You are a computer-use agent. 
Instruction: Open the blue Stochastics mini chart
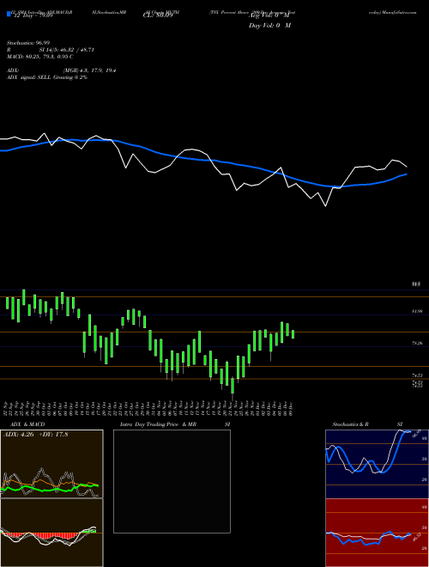(x=377, y=464)
